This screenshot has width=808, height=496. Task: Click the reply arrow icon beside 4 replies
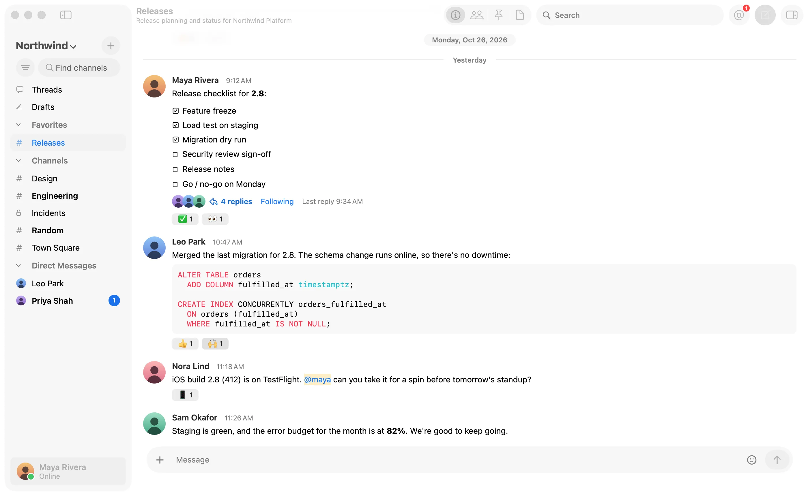[x=213, y=201]
